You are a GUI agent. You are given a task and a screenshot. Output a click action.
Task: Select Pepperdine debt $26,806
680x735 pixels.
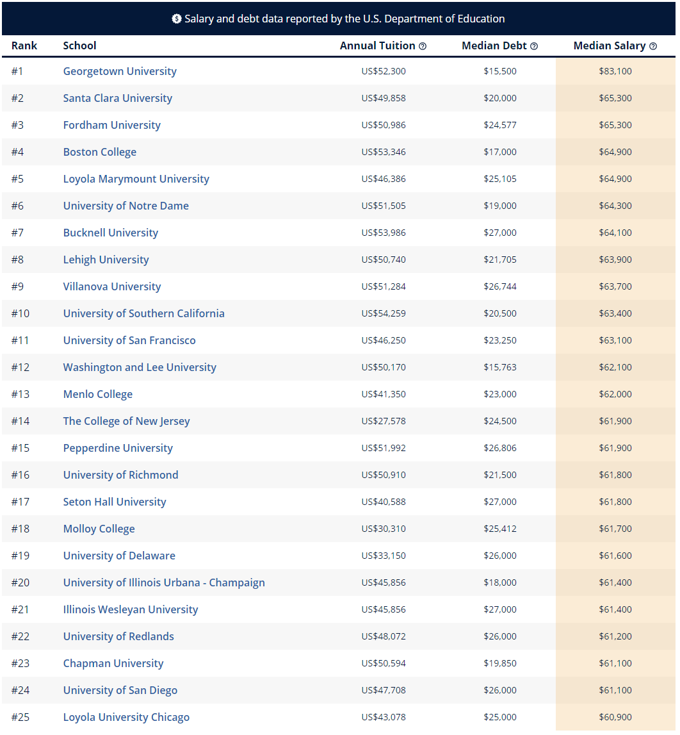coord(500,448)
